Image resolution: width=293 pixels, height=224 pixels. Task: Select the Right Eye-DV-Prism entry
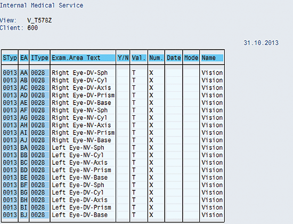(x=83, y=95)
